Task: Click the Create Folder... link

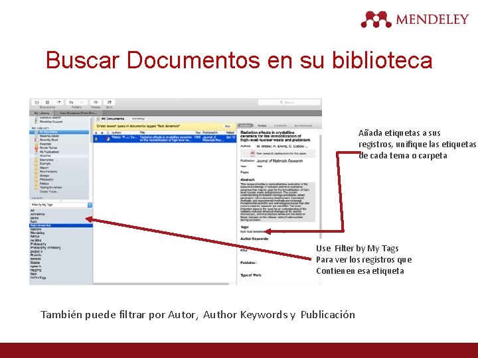Action: pos(49,192)
